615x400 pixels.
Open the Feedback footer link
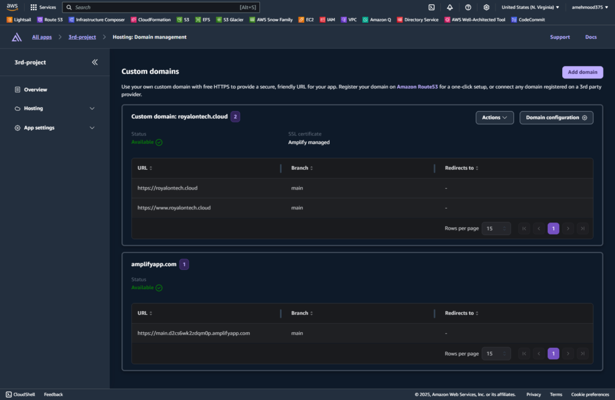click(53, 395)
